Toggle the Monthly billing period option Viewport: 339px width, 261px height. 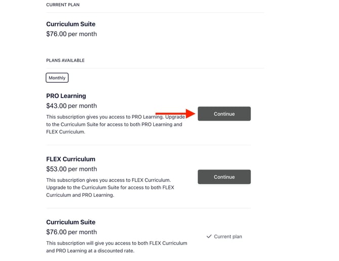tap(57, 78)
